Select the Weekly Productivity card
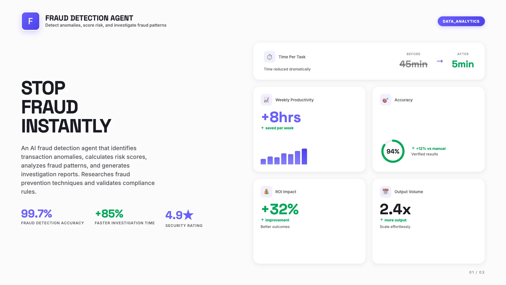 309,129
